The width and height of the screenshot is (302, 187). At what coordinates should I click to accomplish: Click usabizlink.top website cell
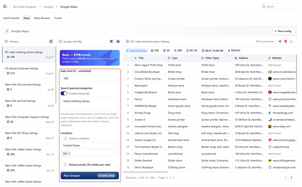(x=282, y=147)
